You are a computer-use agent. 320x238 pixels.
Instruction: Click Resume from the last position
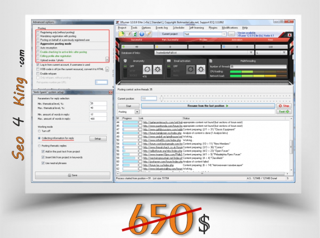pyautogui.click(x=208, y=106)
